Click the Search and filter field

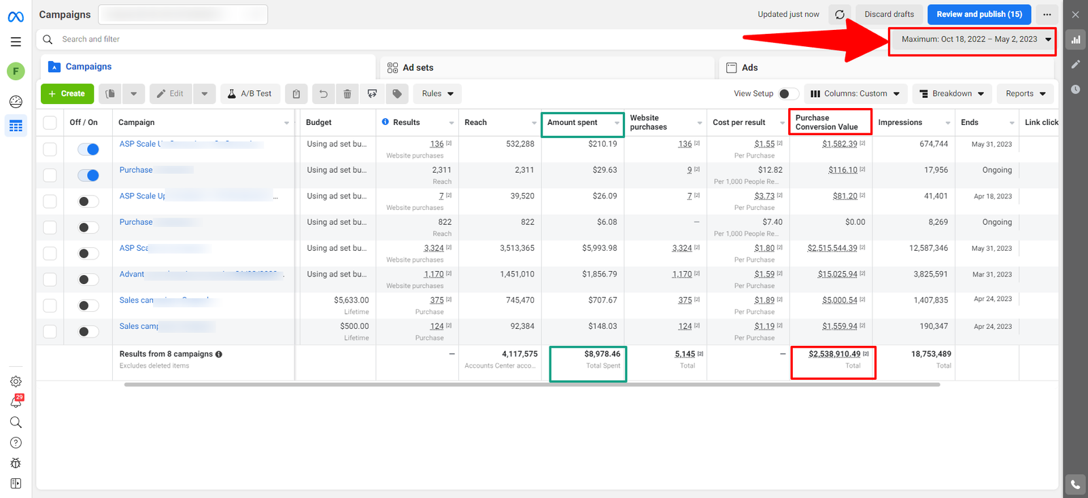pyautogui.click(x=462, y=39)
